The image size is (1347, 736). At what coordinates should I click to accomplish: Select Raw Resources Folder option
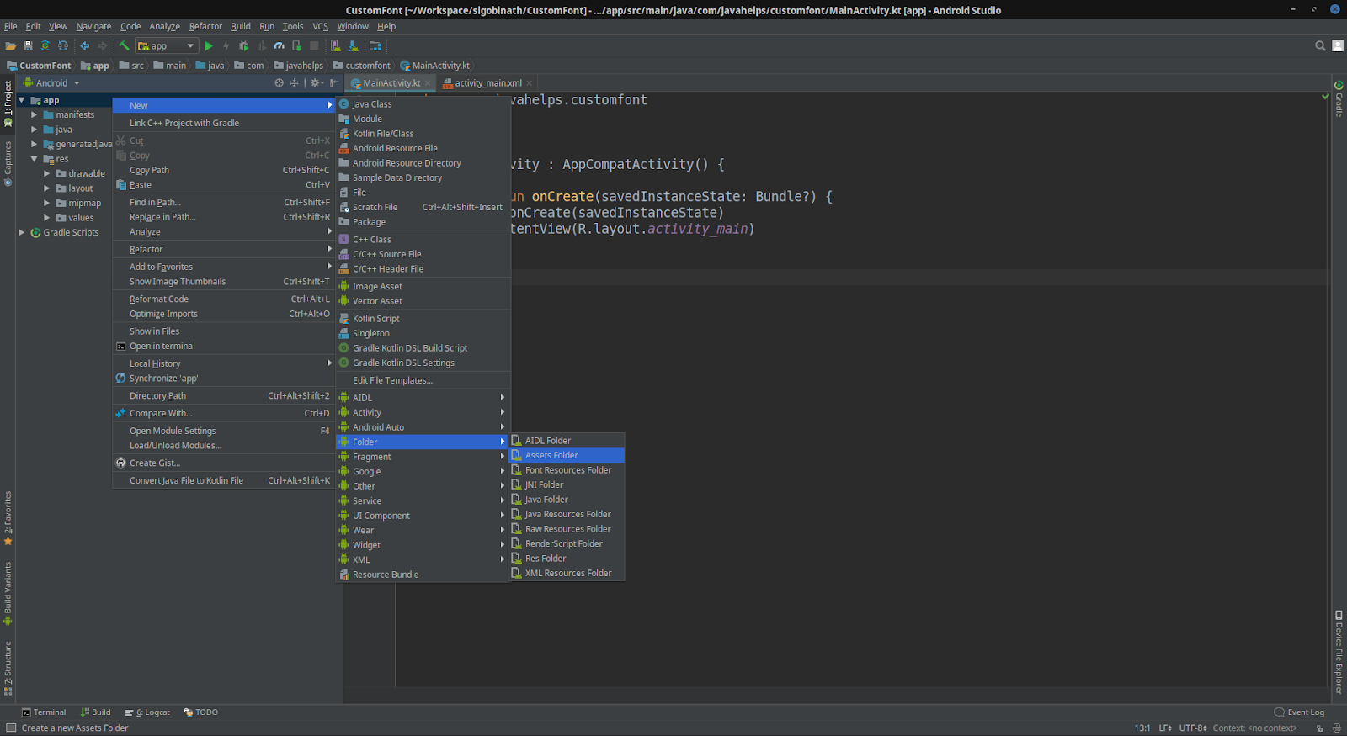point(567,529)
